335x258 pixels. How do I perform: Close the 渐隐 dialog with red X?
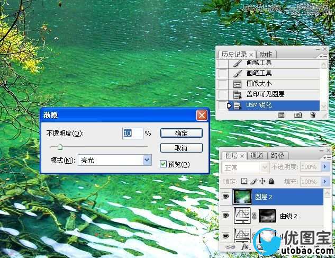tap(202, 115)
